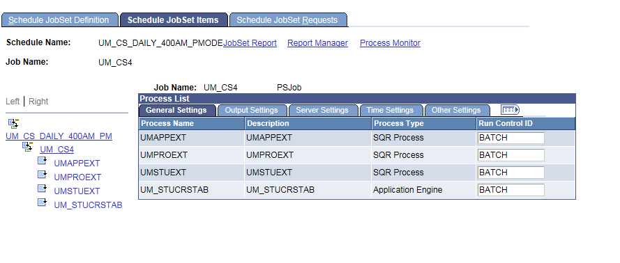The height and width of the screenshot is (263, 620).
Task: Open the Output Settings tab
Action: pyautogui.click(x=252, y=111)
